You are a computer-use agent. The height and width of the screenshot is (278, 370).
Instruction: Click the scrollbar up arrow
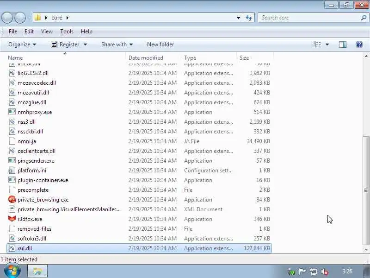[x=366, y=56]
